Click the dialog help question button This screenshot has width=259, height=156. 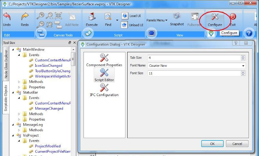pyautogui.click(x=236, y=43)
